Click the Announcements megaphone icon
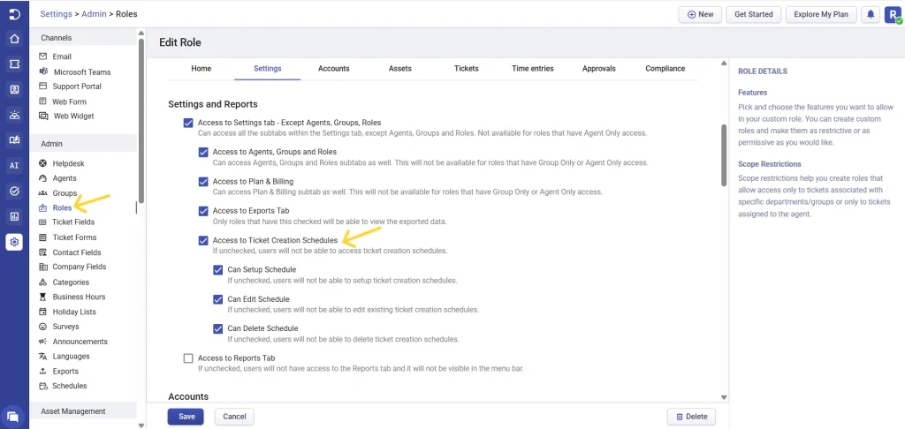Viewport: 905px width, 429px height. (42, 342)
